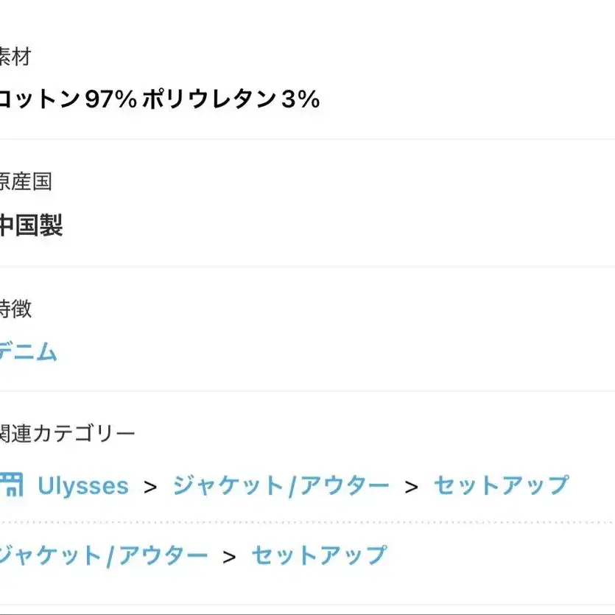
Task: Click the ポリウレタン3% material text
Action: pyautogui.click(x=231, y=99)
